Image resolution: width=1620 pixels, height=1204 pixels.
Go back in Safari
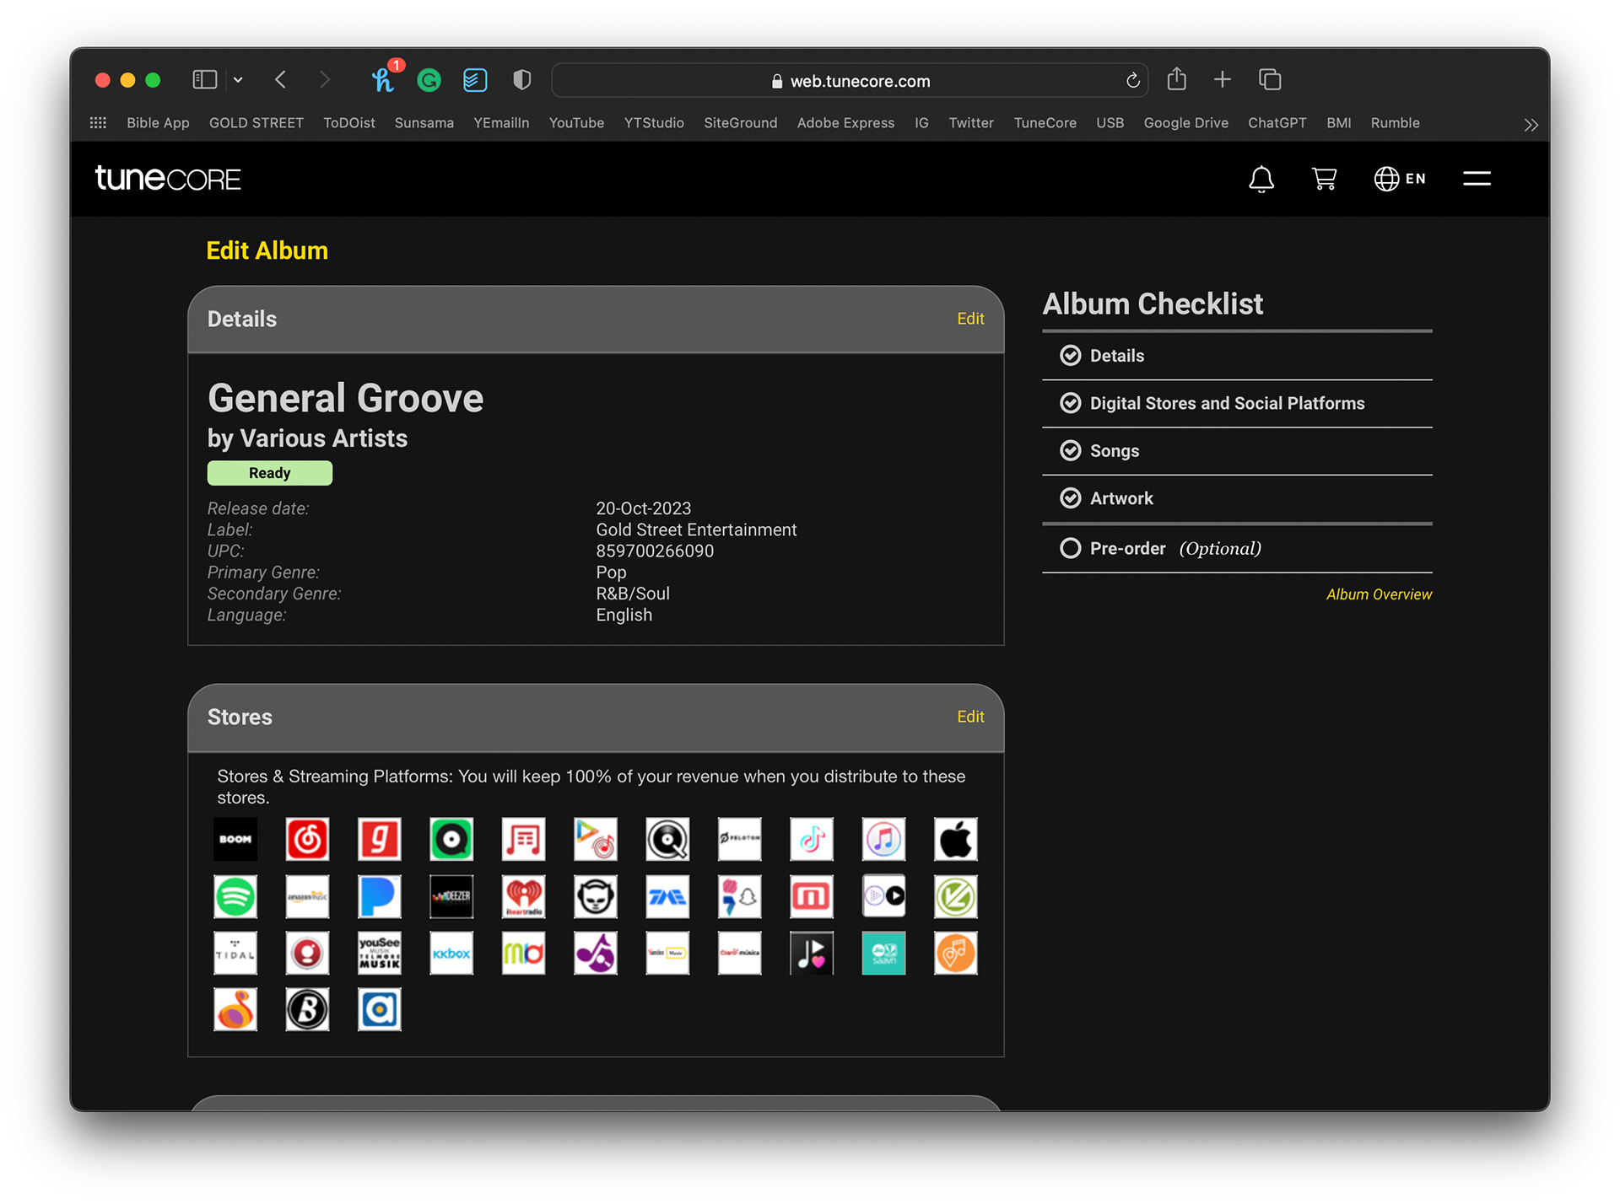[x=281, y=80]
